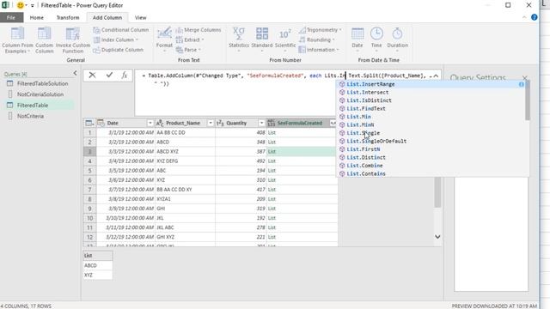
Task: Open the Duration column menu
Action: 397,39
